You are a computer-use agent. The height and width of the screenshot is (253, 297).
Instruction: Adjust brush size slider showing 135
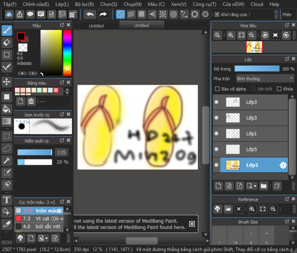coord(35,152)
